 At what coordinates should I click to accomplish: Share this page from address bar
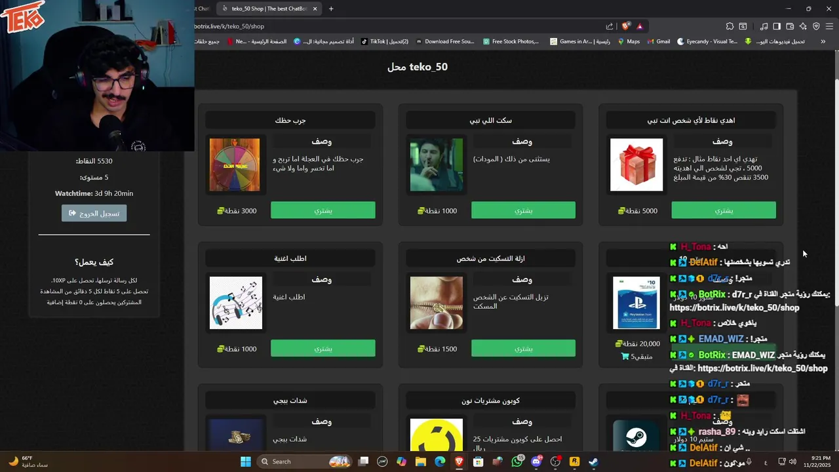610,26
